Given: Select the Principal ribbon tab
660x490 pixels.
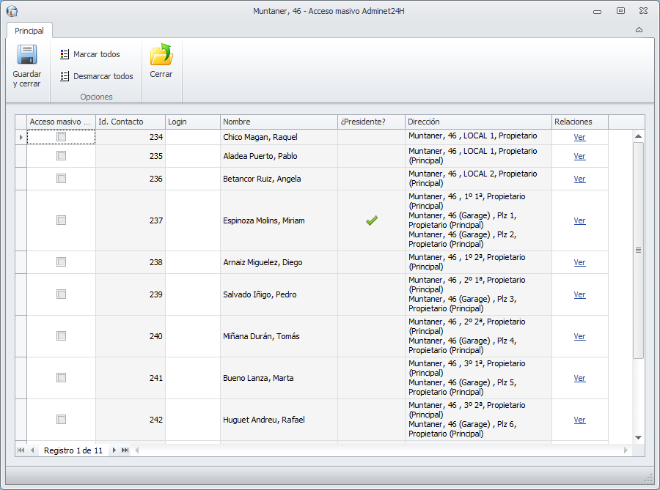Looking at the screenshot, I should [29, 31].
